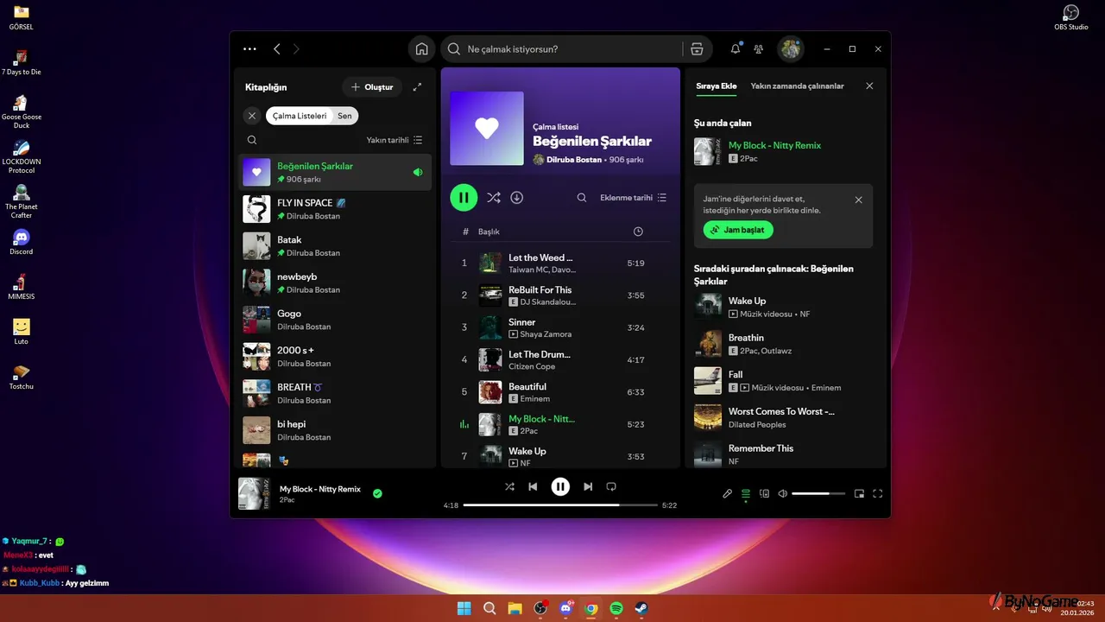The width and height of the screenshot is (1105, 622).
Task: Open the FLY IN SPACE playlist
Action: tap(335, 209)
